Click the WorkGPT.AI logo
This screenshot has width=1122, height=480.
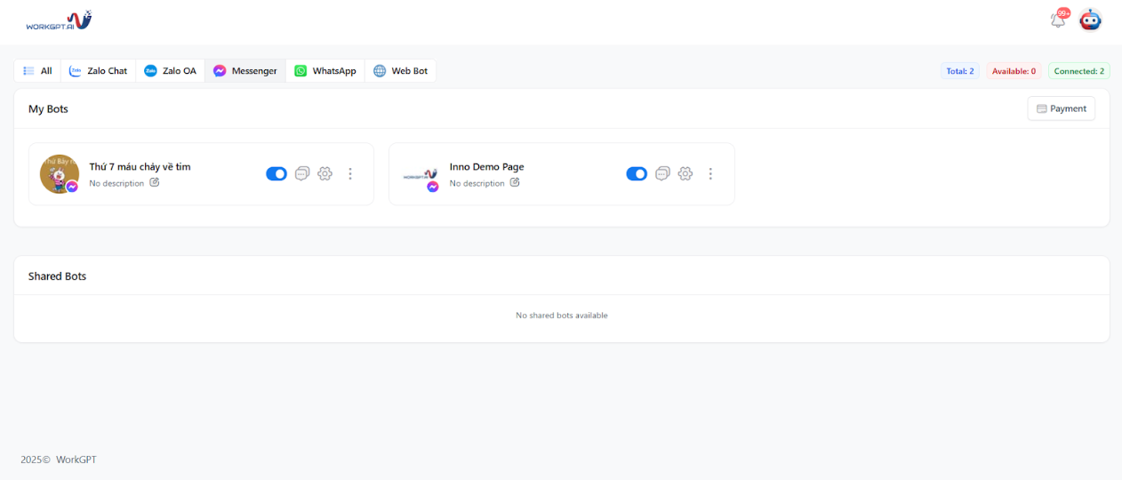(x=59, y=20)
